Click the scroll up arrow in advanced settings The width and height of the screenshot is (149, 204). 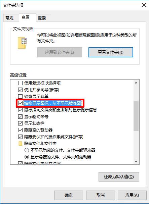tap(136, 83)
